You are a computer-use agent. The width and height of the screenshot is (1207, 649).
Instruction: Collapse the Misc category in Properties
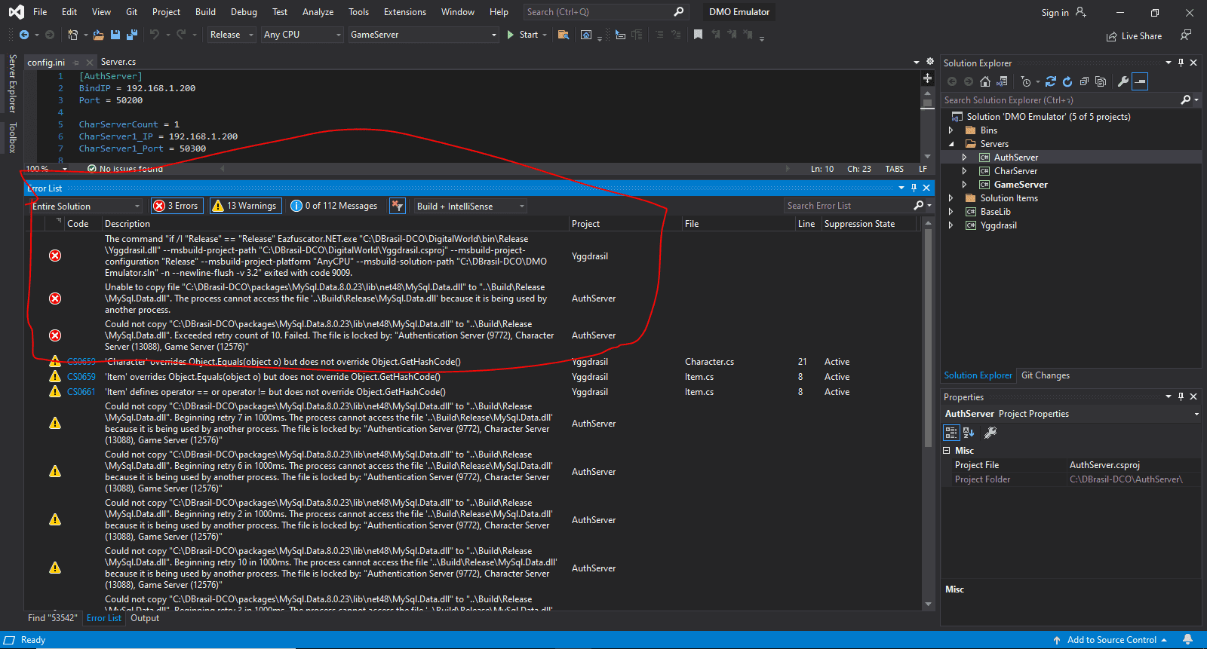click(947, 451)
